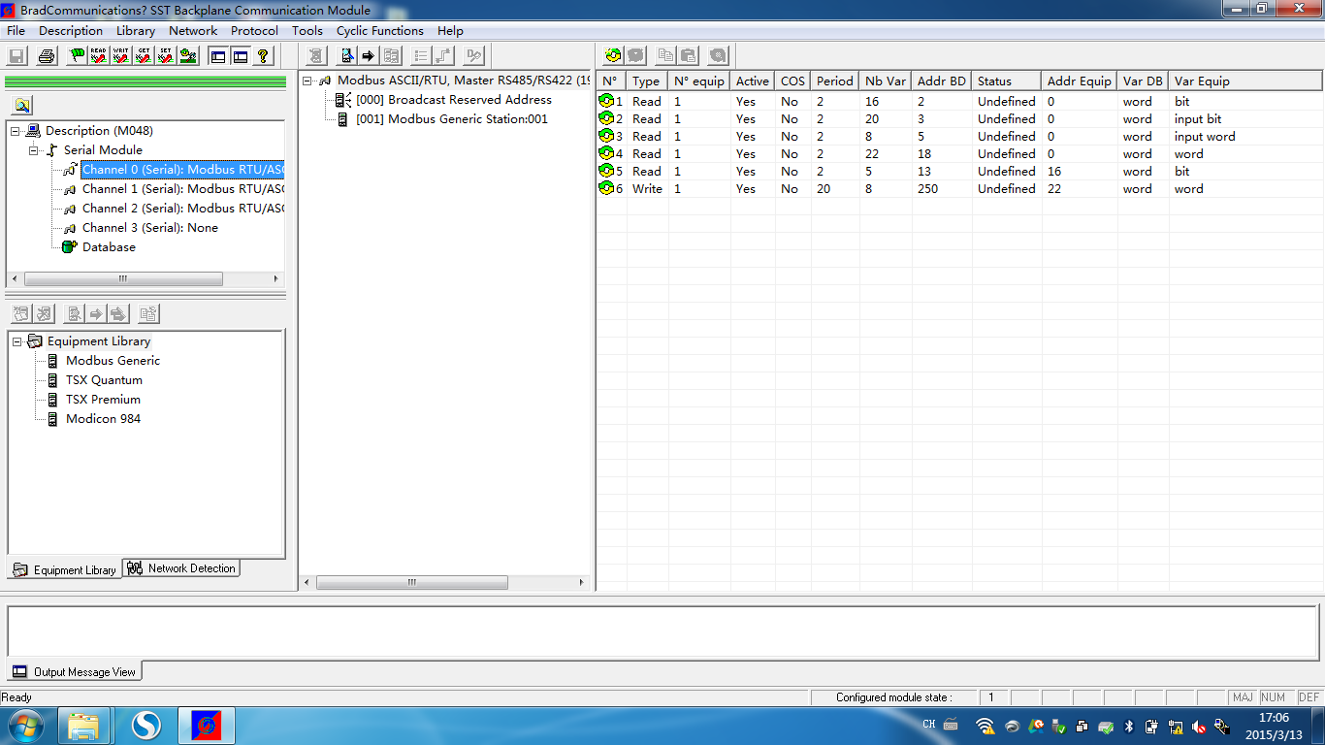Screen dimensions: 1325x745
Task: Click the Bluetooth icon in system tray
Action: tap(1129, 726)
